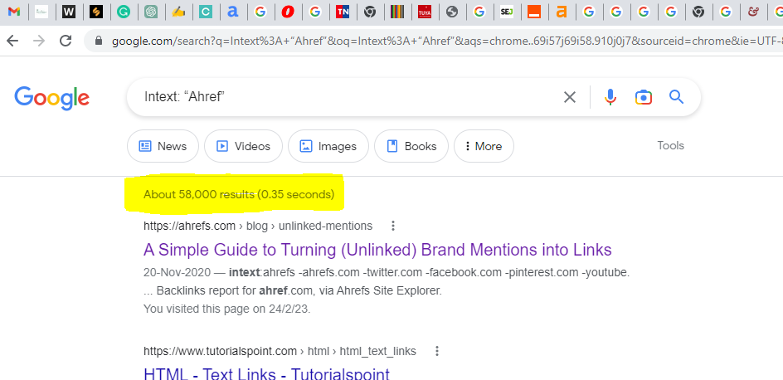Image resolution: width=783 pixels, height=380 pixels.
Task: Filter results by Images
Action: [x=328, y=146]
